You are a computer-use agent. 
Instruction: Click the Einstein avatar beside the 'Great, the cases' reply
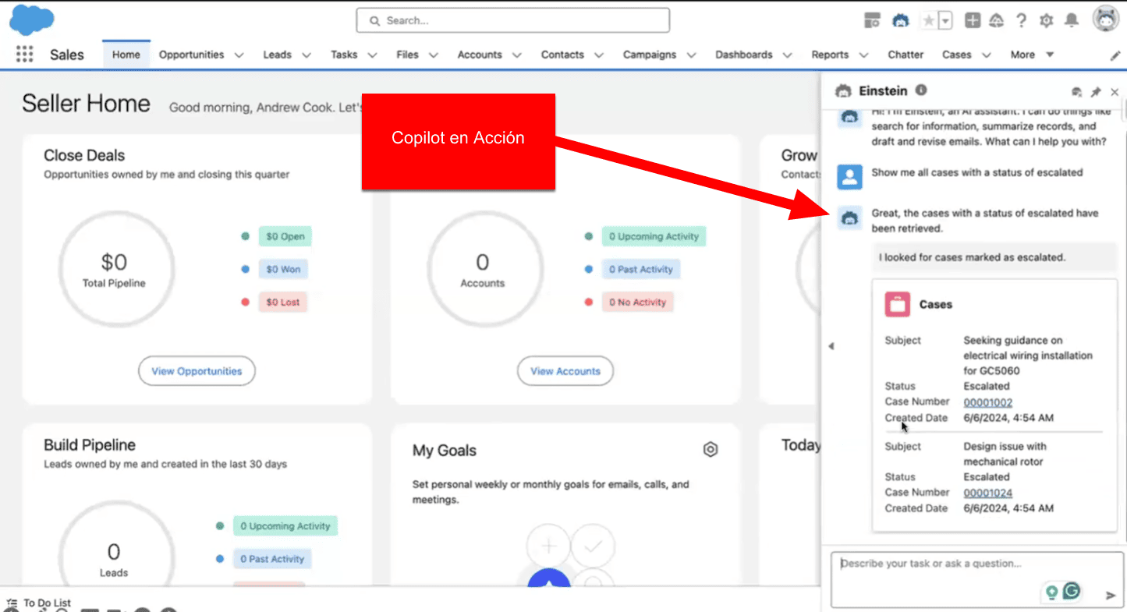pyautogui.click(x=849, y=218)
